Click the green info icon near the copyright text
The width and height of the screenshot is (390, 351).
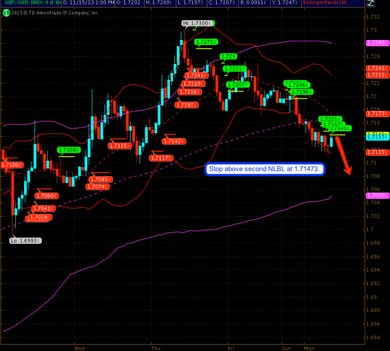point(6,13)
